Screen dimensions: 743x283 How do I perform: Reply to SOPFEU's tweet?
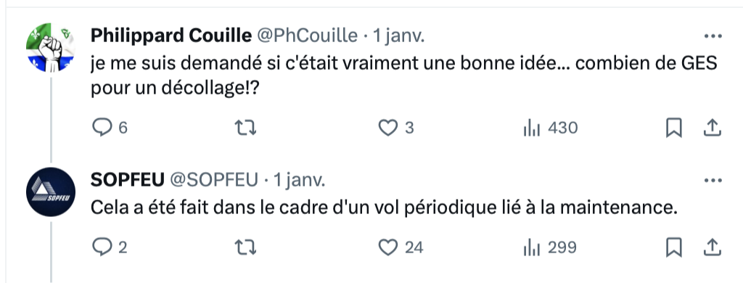pos(110,247)
